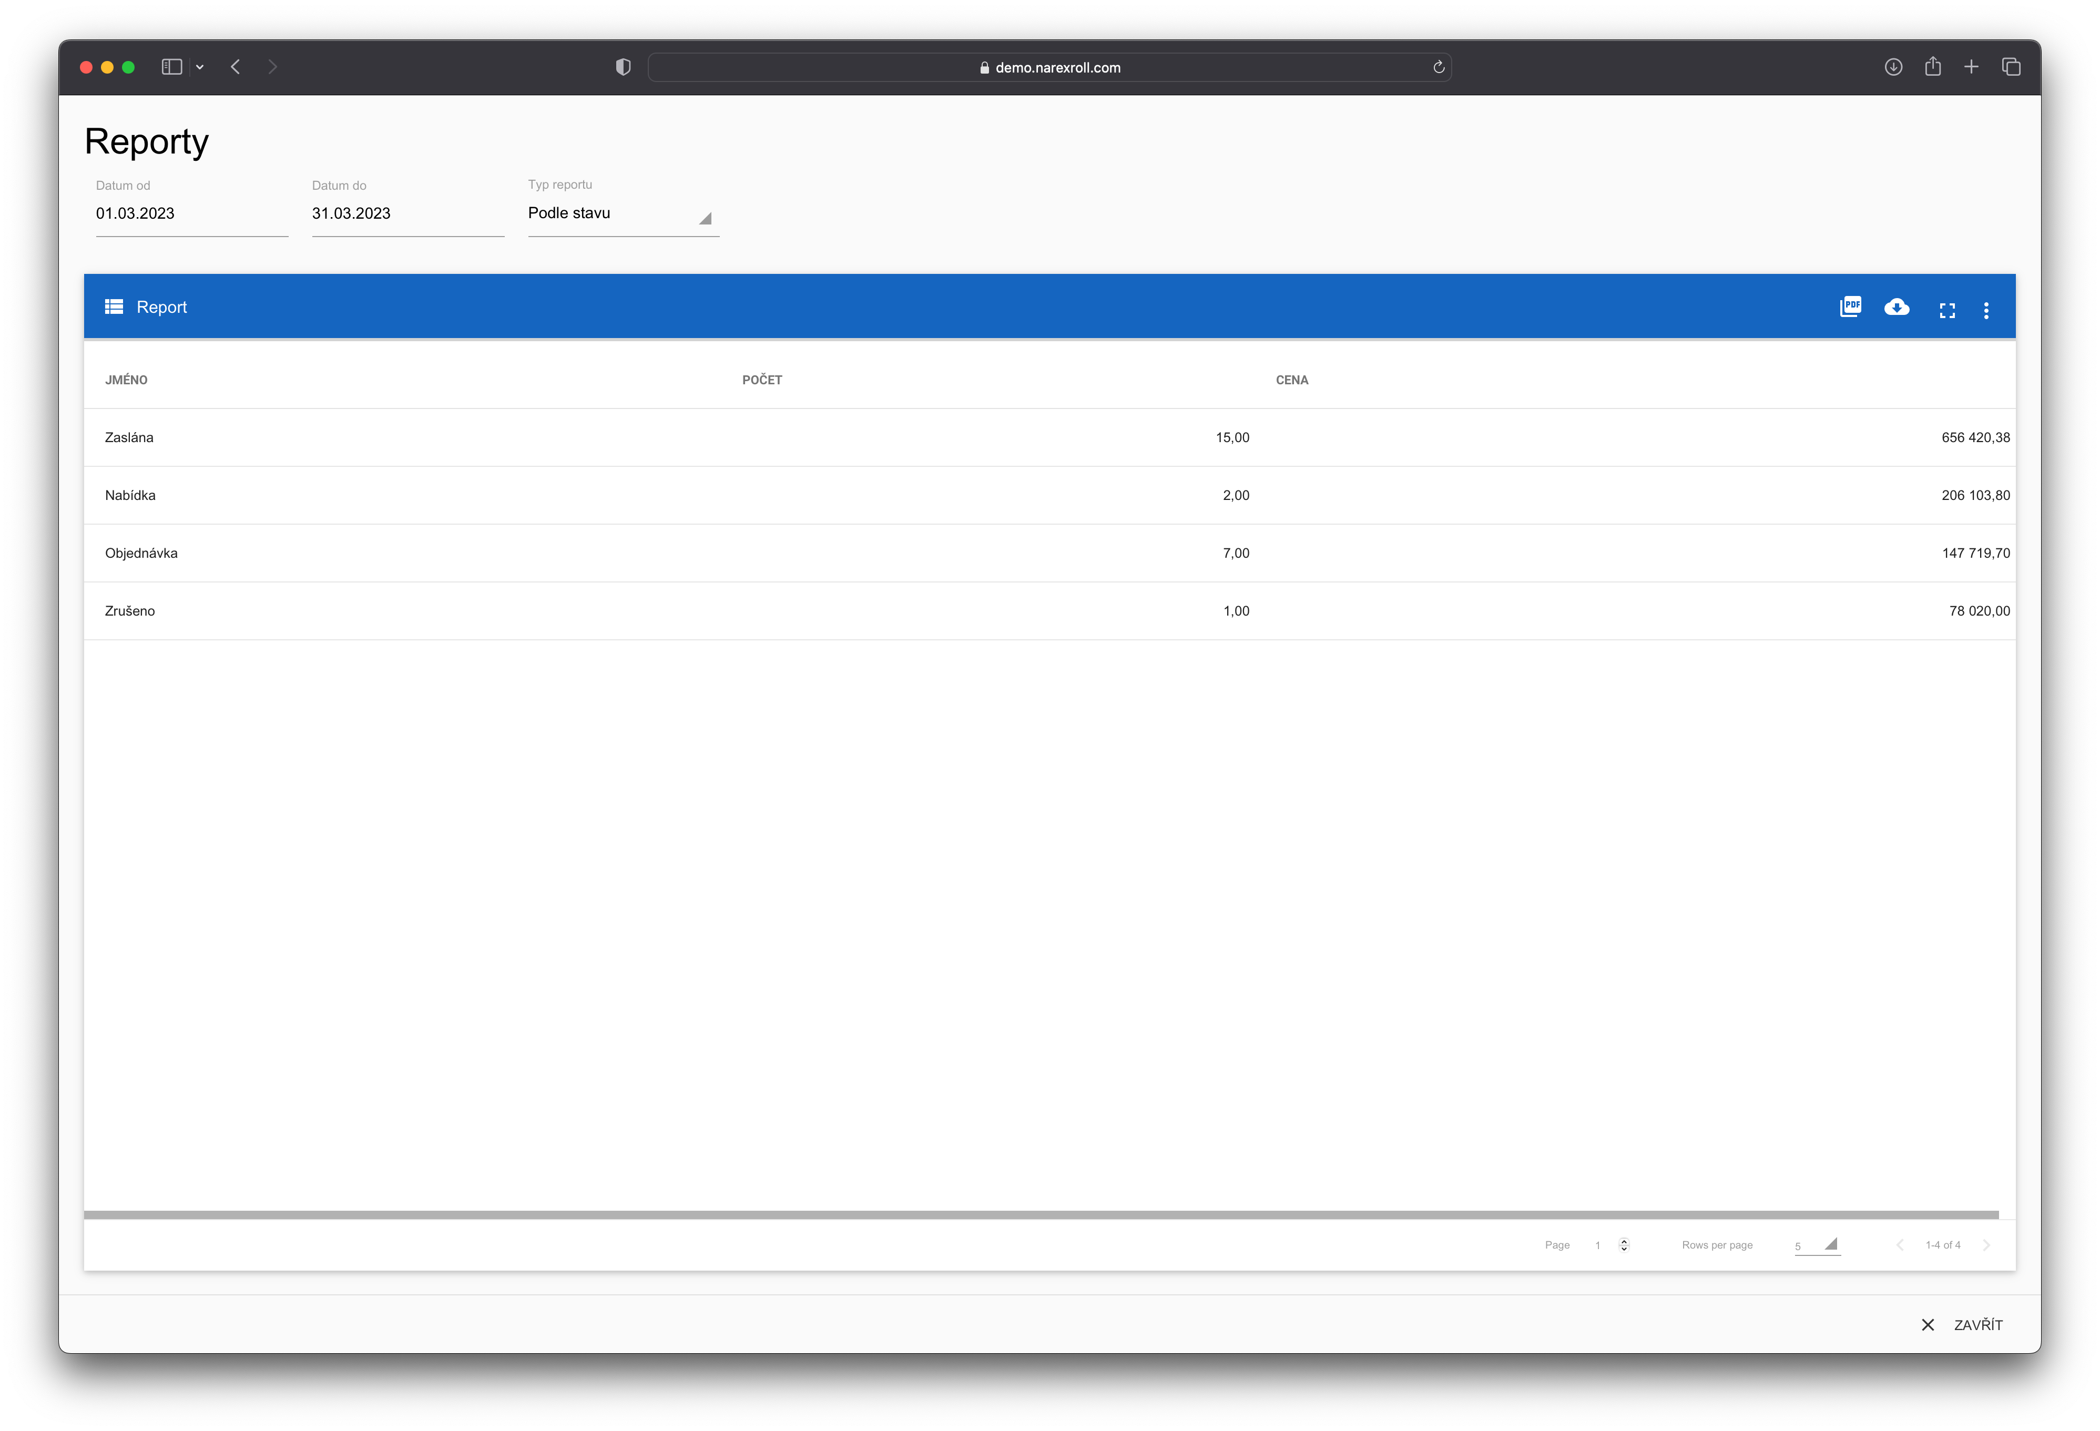Select the Nabídka row name
Image resolution: width=2100 pixels, height=1431 pixels.
click(130, 495)
